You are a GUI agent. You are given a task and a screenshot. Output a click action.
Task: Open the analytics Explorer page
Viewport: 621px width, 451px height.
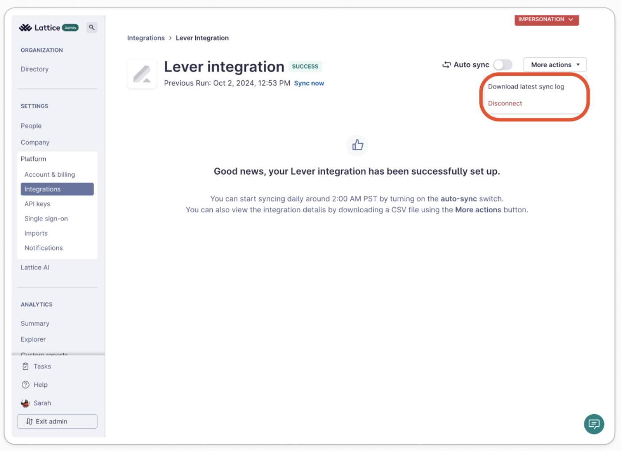tap(33, 339)
